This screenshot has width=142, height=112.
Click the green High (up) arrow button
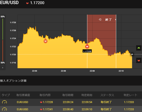coord(139,48)
